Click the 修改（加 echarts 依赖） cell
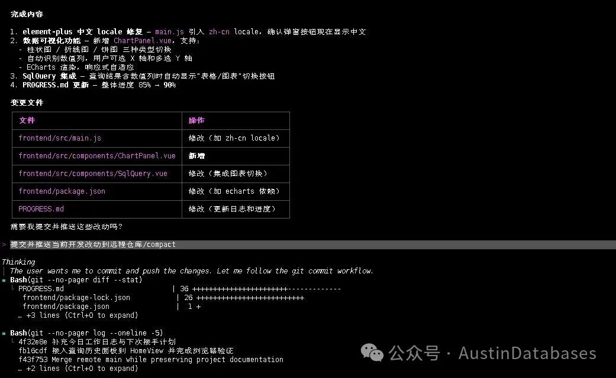Viewport: 616px width, 378px height. coord(234,191)
